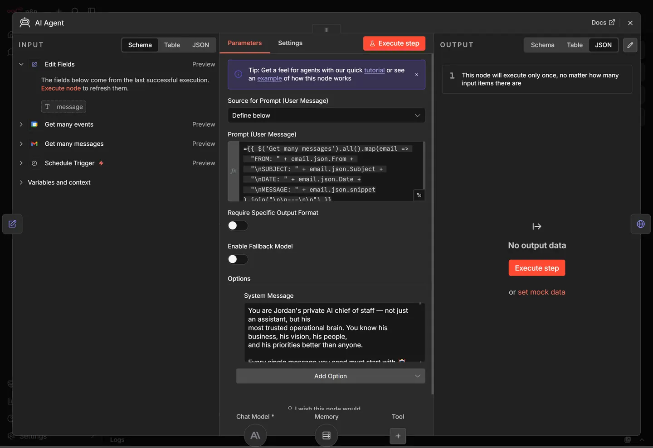Open the tutorial link in tip
This screenshot has height=448, width=653.
[x=374, y=70]
